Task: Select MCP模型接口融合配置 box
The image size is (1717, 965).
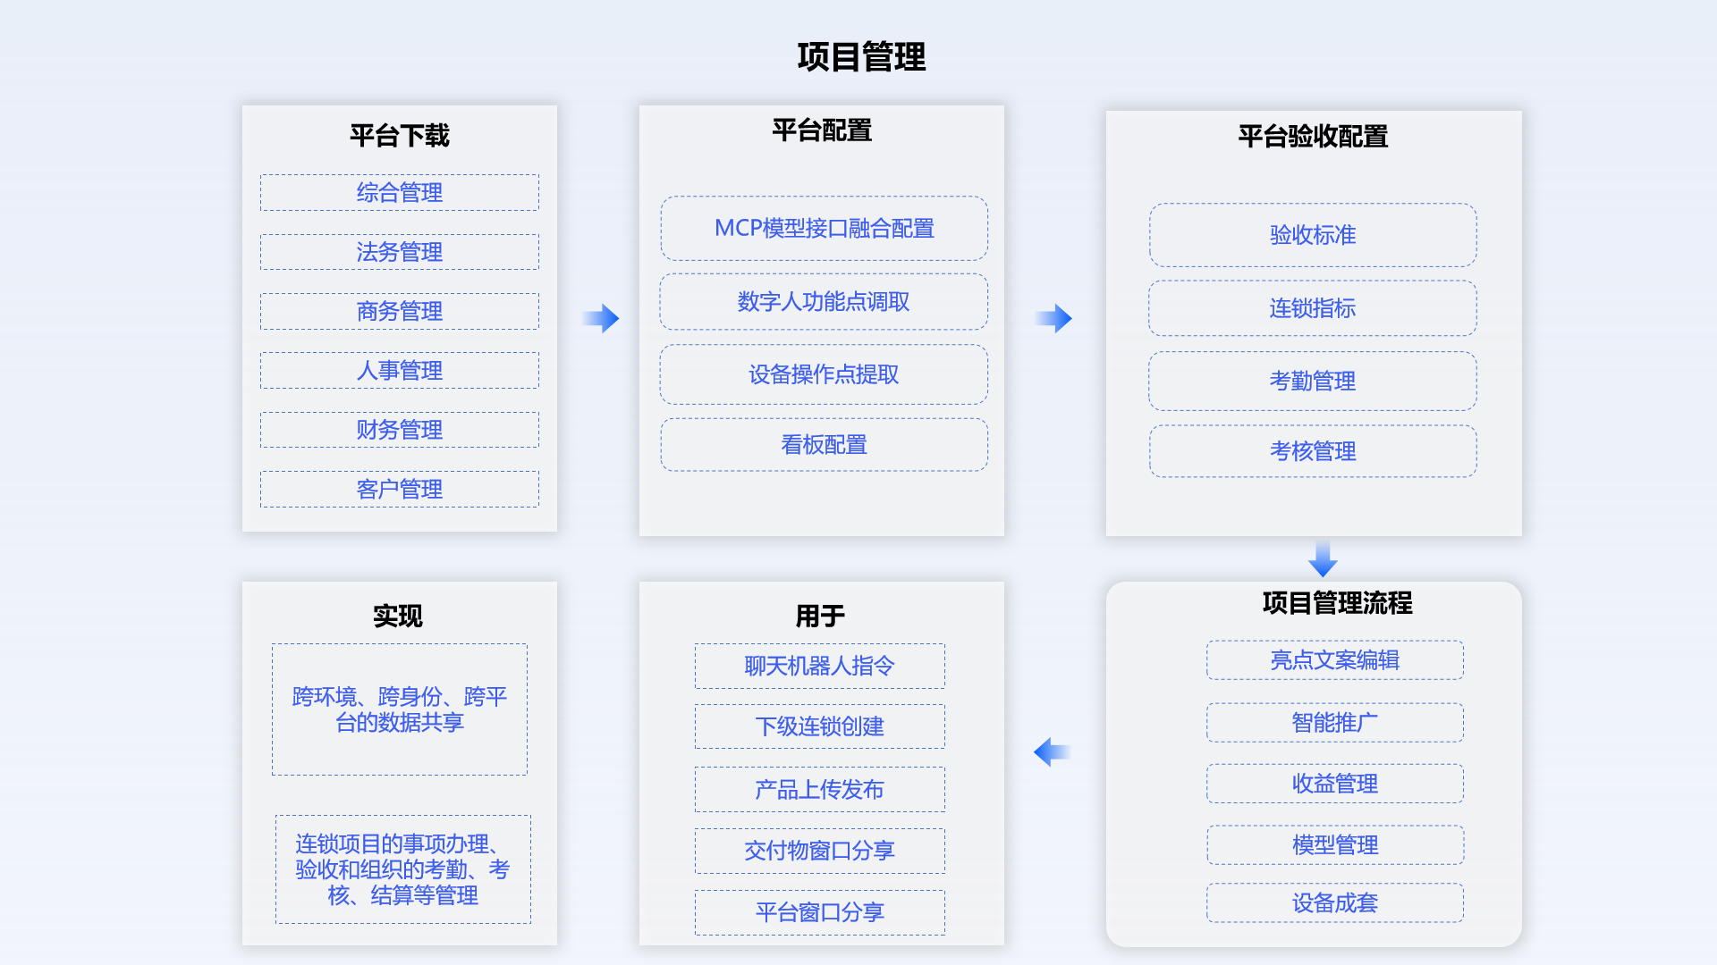Action: 824,229
